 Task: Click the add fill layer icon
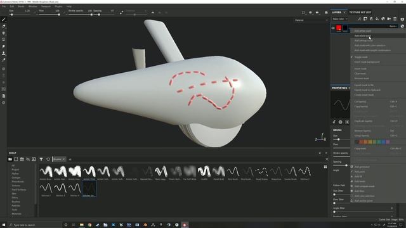point(377,19)
